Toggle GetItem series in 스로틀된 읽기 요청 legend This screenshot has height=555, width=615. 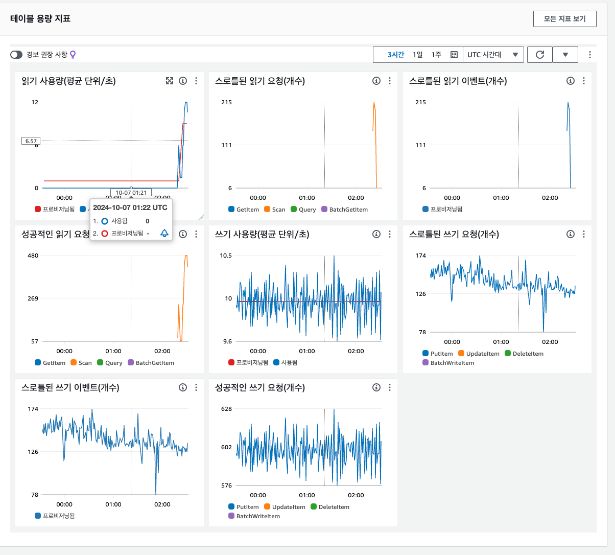(244, 210)
